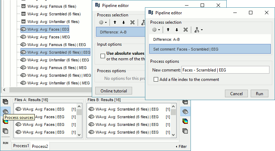Move selected process up in front editor
The width and height of the screenshot is (275, 151).
(x=169, y=30)
